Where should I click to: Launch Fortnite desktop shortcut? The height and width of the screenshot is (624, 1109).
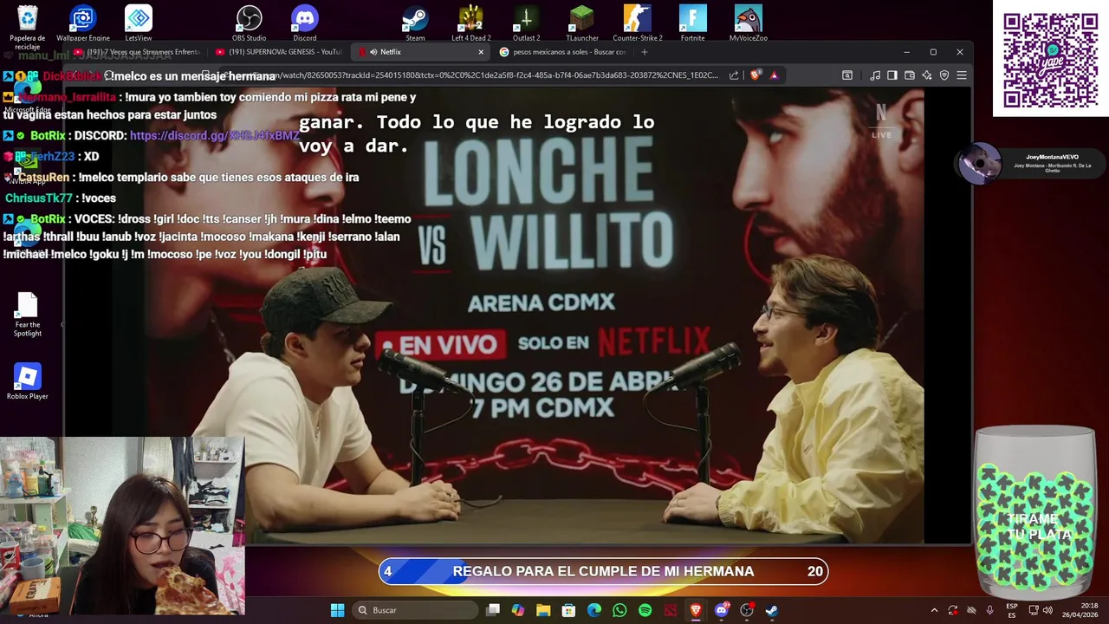click(x=693, y=23)
